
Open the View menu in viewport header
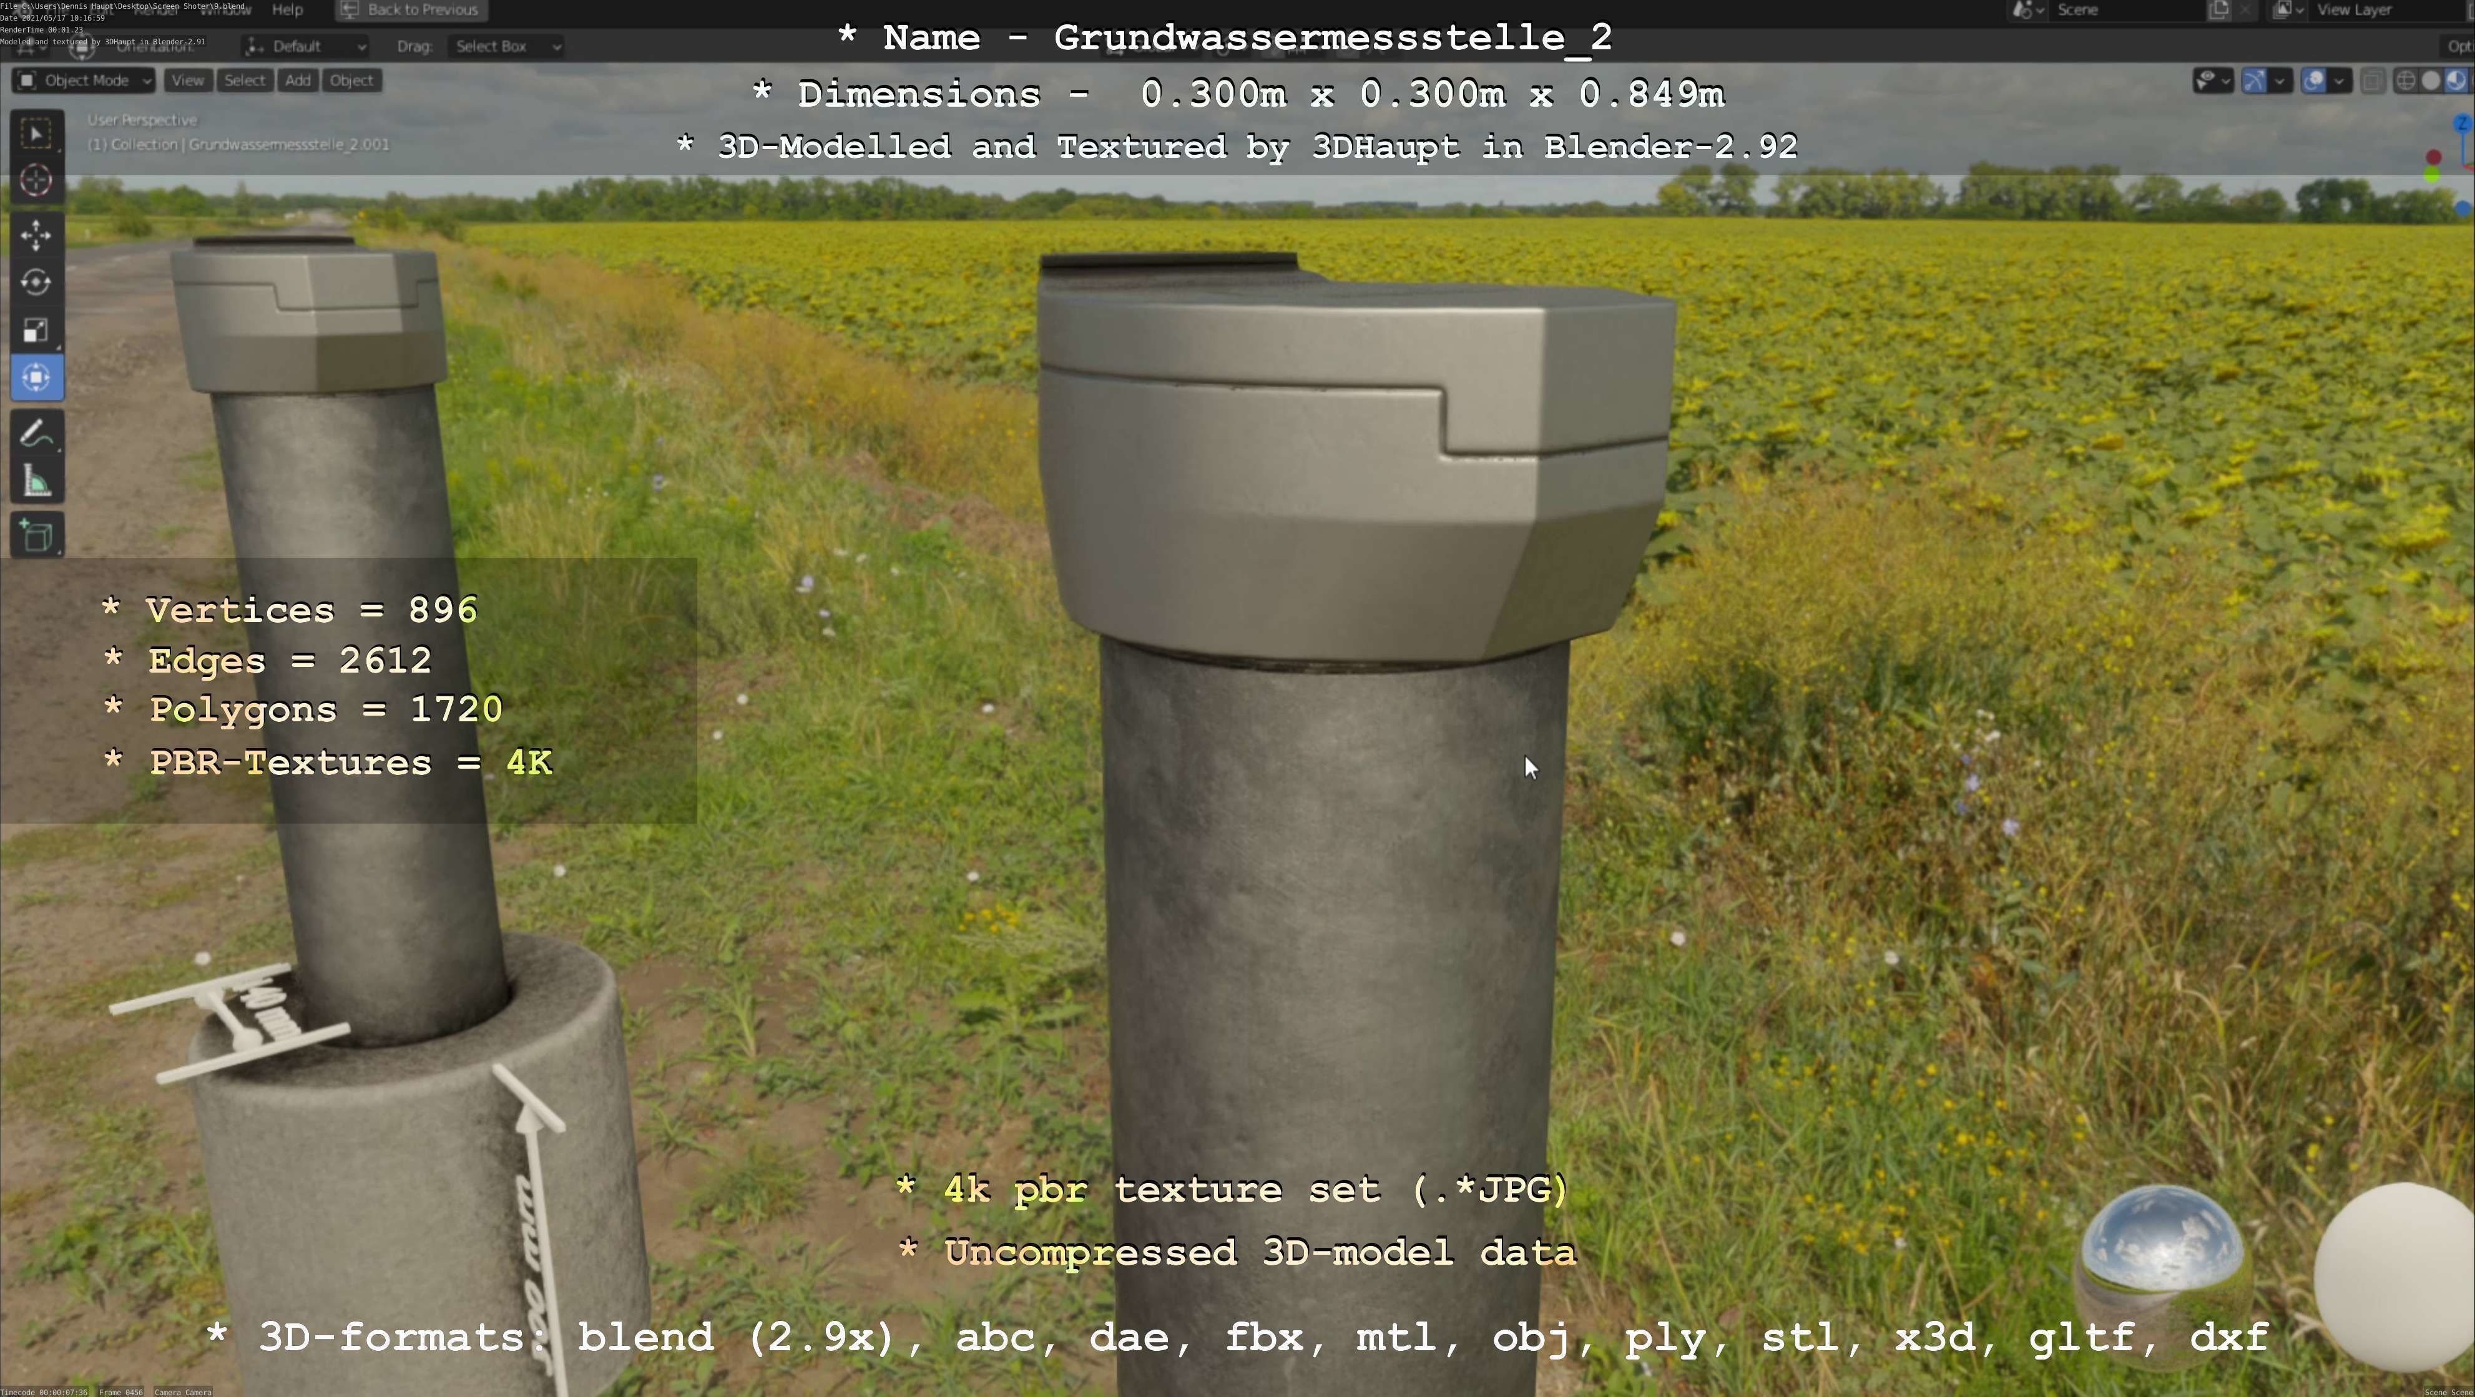click(x=187, y=80)
